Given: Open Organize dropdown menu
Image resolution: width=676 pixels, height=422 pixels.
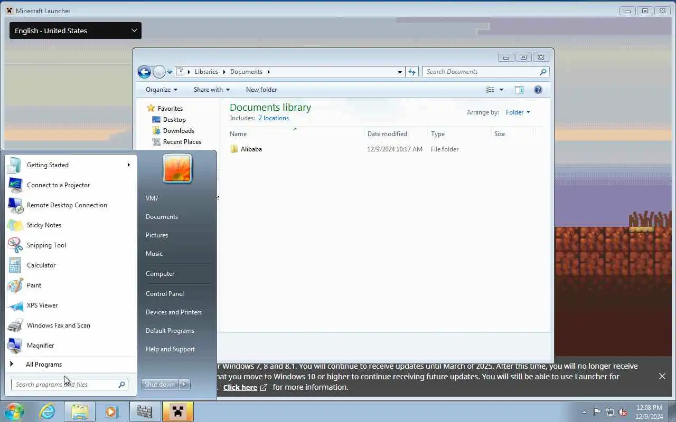Looking at the screenshot, I should 162,90.
